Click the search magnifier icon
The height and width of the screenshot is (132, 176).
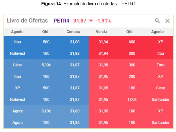[157, 21]
